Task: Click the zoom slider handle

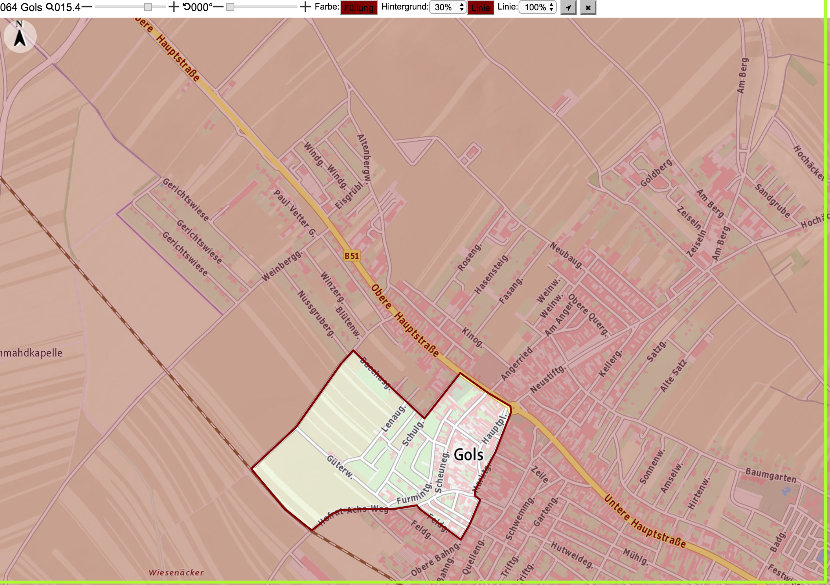Action: pyautogui.click(x=148, y=7)
